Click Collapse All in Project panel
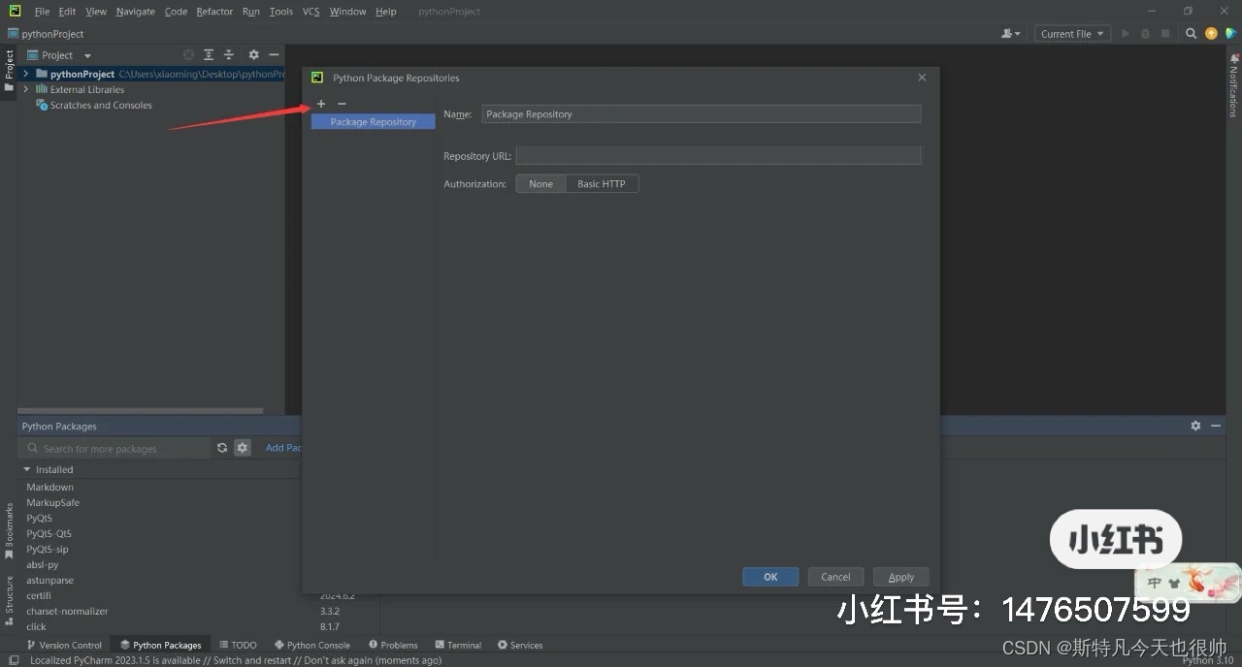 click(229, 55)
